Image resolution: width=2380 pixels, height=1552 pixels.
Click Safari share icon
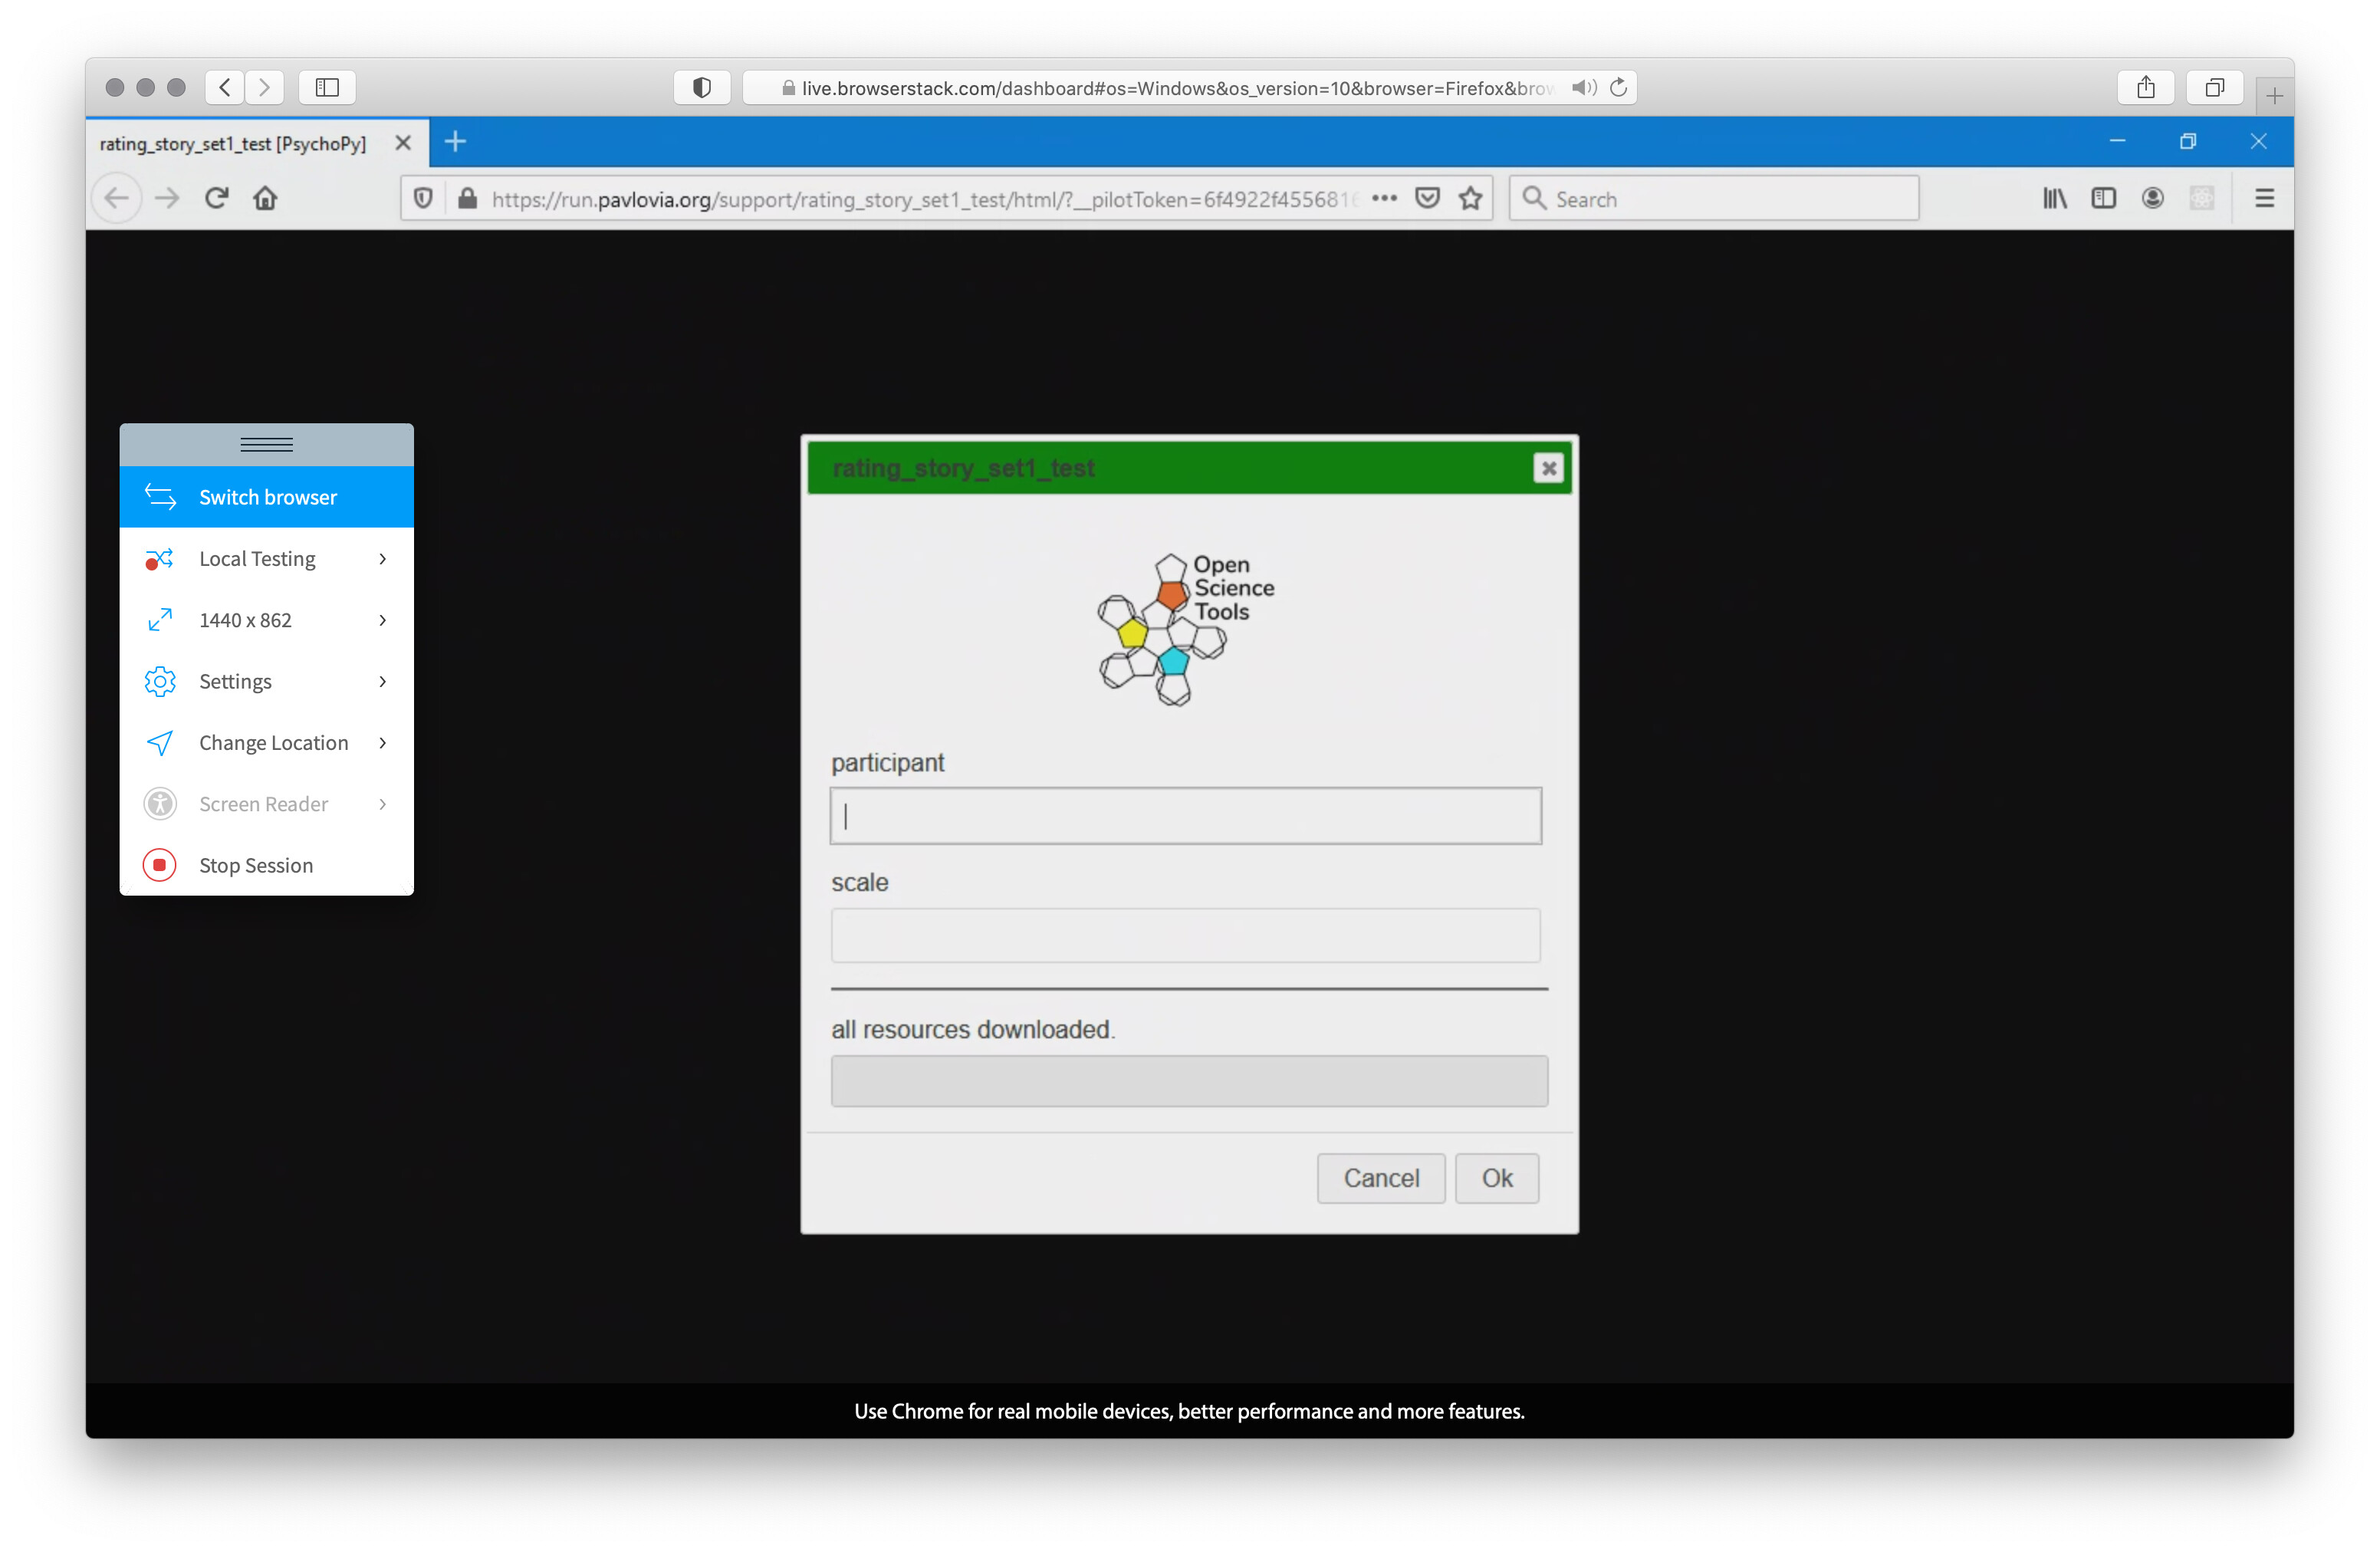(x=2145, y=88)
